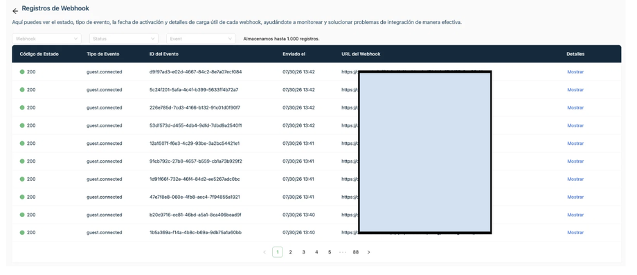This screenshot has height=275, width=637.
Task: Jump to last page 88
Action: [x=356, y=252]
